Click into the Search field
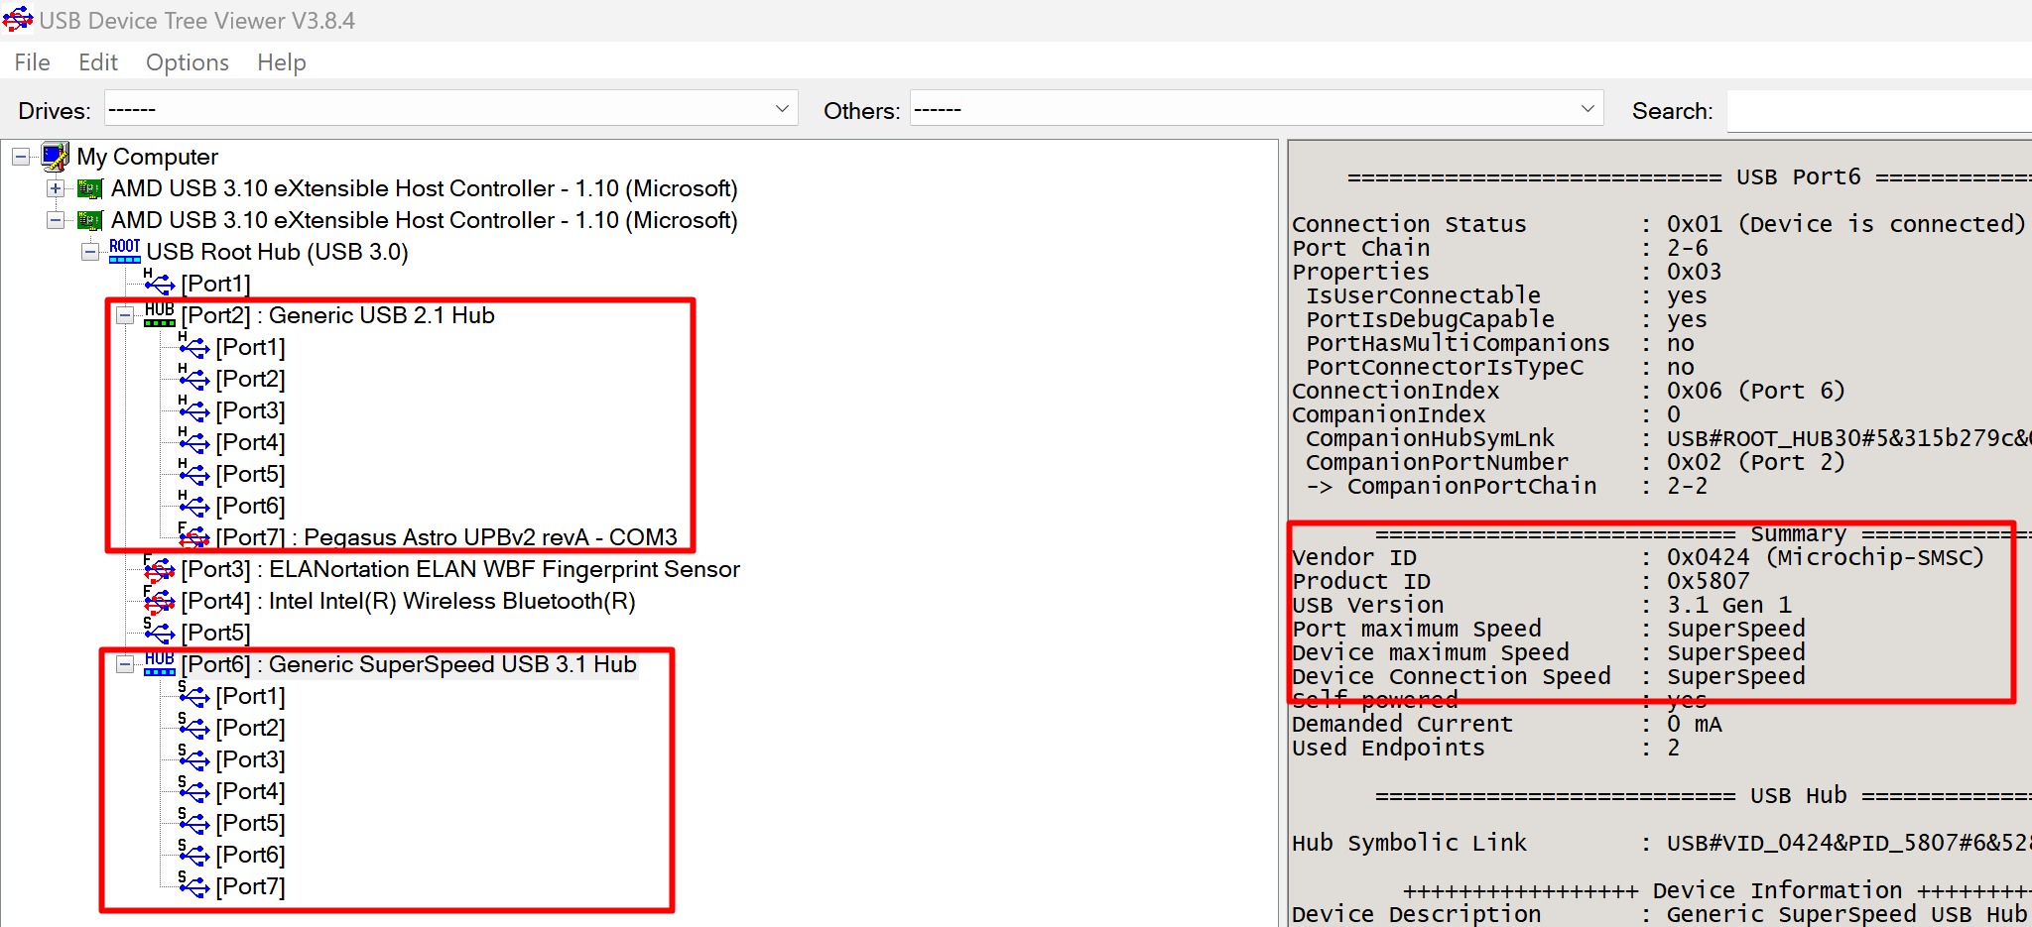Viewport: 2032px width, 927px height. point(1875,111)
